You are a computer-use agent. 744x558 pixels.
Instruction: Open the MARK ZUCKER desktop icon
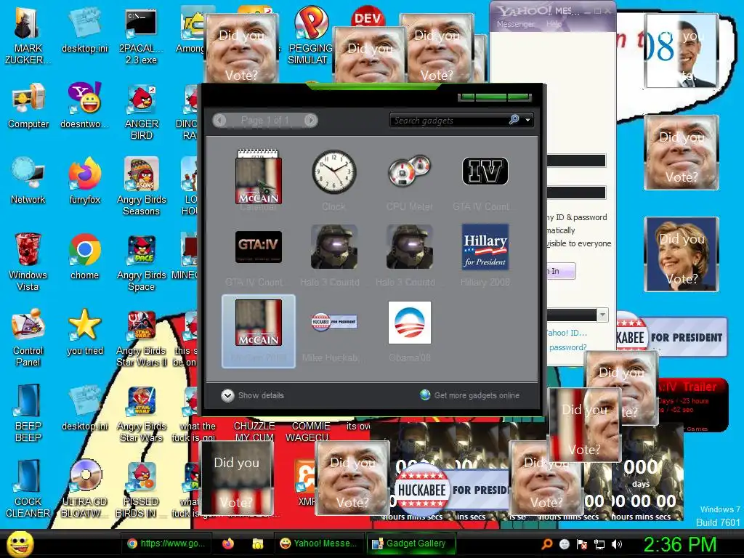[28, 36]
